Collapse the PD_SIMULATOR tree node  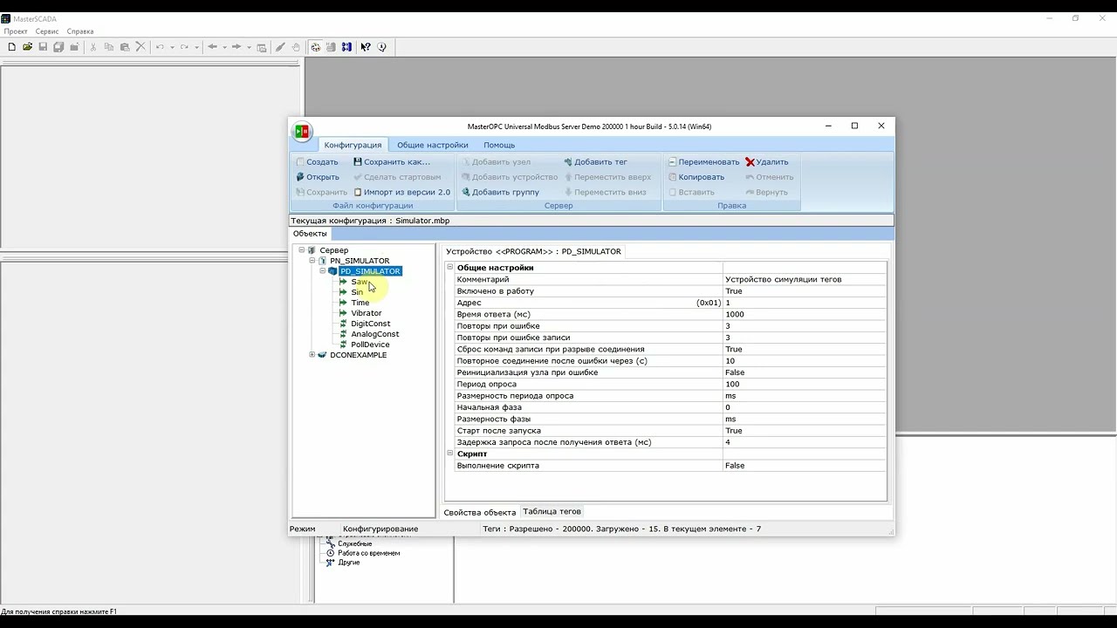point(323,271)
